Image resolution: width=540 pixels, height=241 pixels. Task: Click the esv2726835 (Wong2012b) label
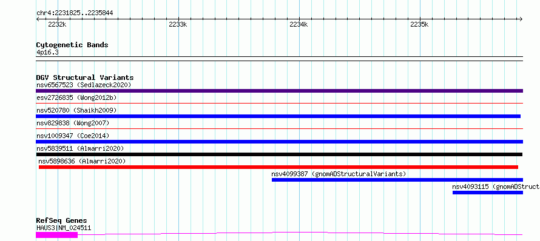76,97
